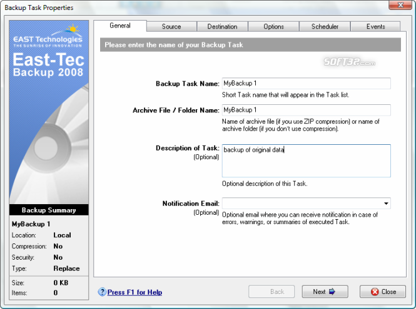Click the Next button
The image size is (416, 309).
click(325, 292)
